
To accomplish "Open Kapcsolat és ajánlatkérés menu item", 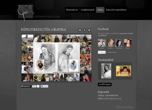I will tap(116, 10).
